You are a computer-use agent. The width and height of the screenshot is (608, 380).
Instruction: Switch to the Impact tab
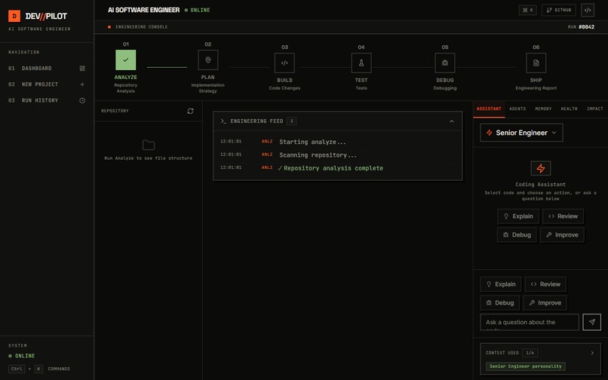(595, 109)
